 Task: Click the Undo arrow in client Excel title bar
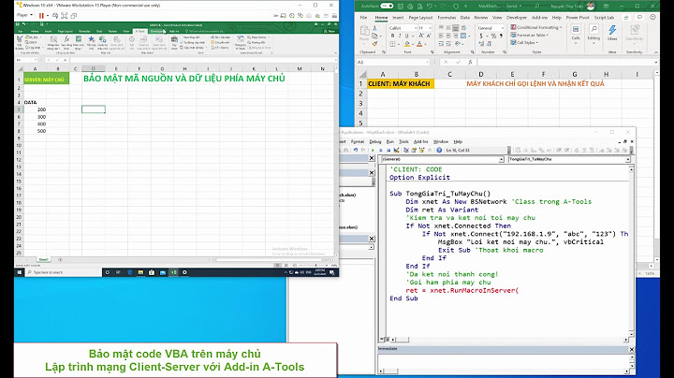(x=429, y=6)
